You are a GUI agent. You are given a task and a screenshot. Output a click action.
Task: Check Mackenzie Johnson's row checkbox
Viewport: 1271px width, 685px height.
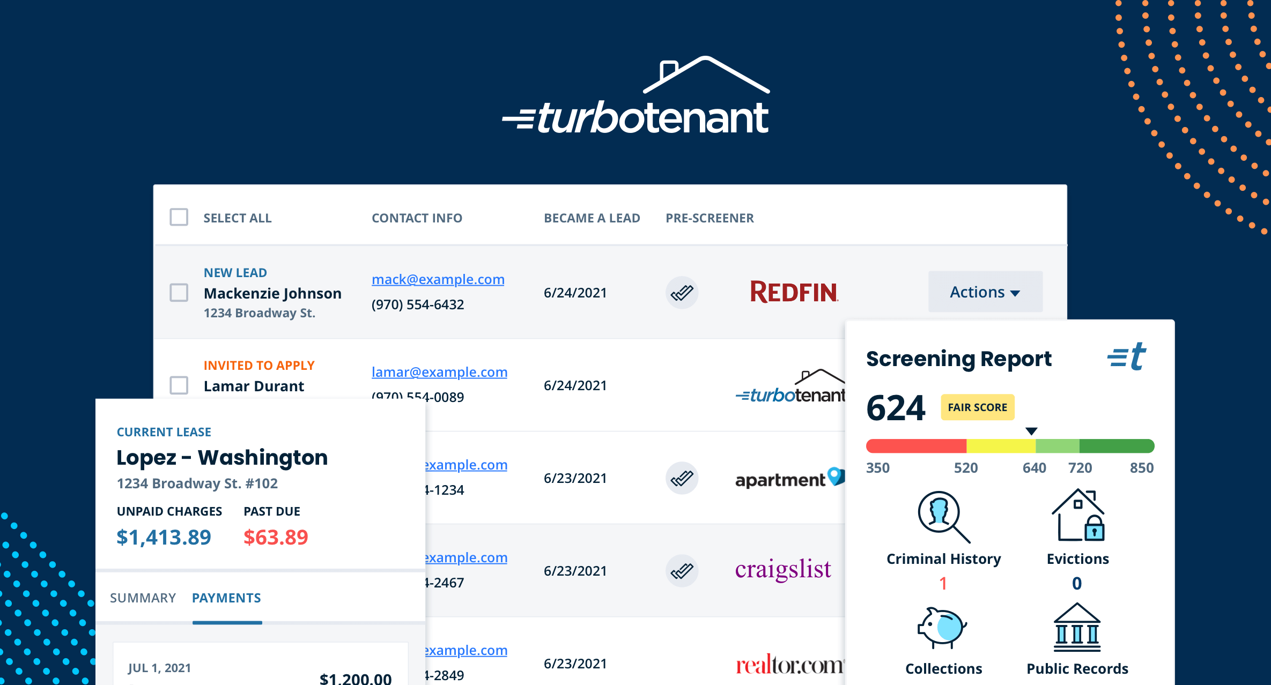pyautogui.click(x=179, y=293)
